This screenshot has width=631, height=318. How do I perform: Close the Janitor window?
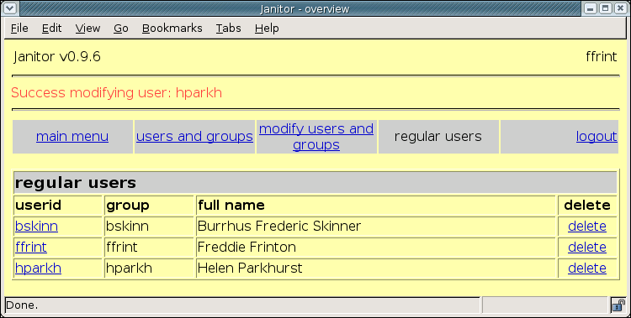tap(620, 8)
